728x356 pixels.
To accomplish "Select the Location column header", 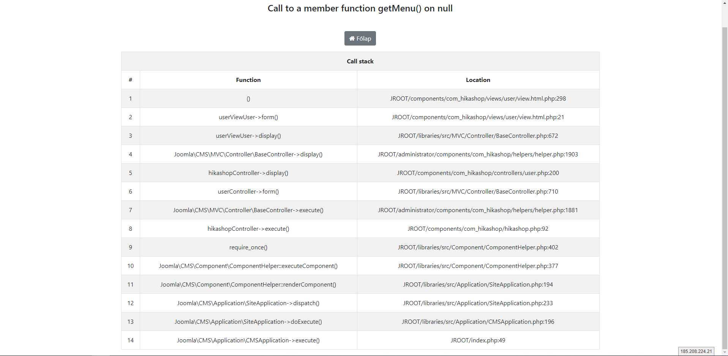I will [478, 80].
